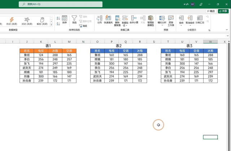Select the 活动 (英语) data type
Screen dimensions: 231x151
click(27, 21)
